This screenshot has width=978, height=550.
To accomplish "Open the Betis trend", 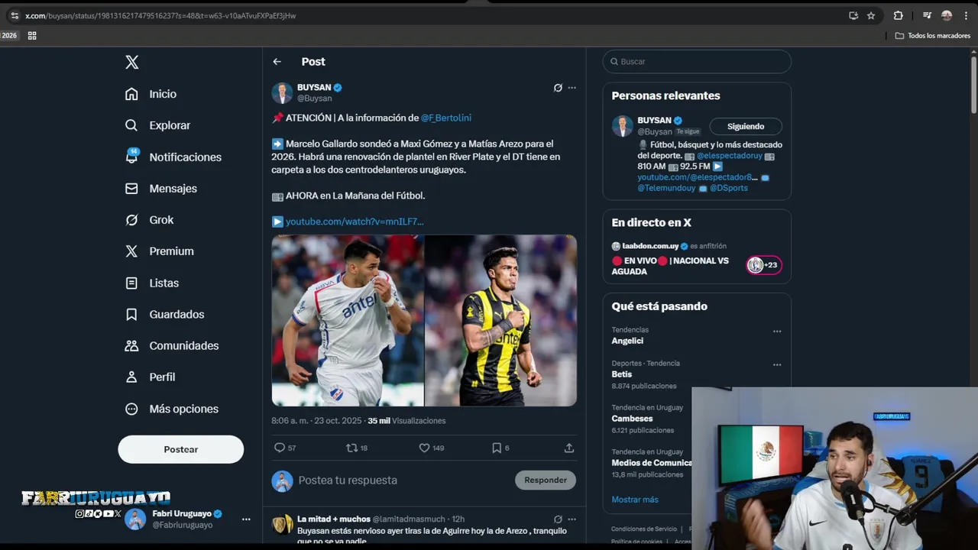I will [x=622, y=374].
